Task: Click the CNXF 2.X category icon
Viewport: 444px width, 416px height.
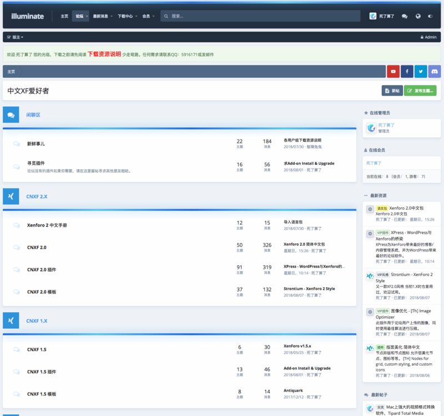Action: (11, 197)
